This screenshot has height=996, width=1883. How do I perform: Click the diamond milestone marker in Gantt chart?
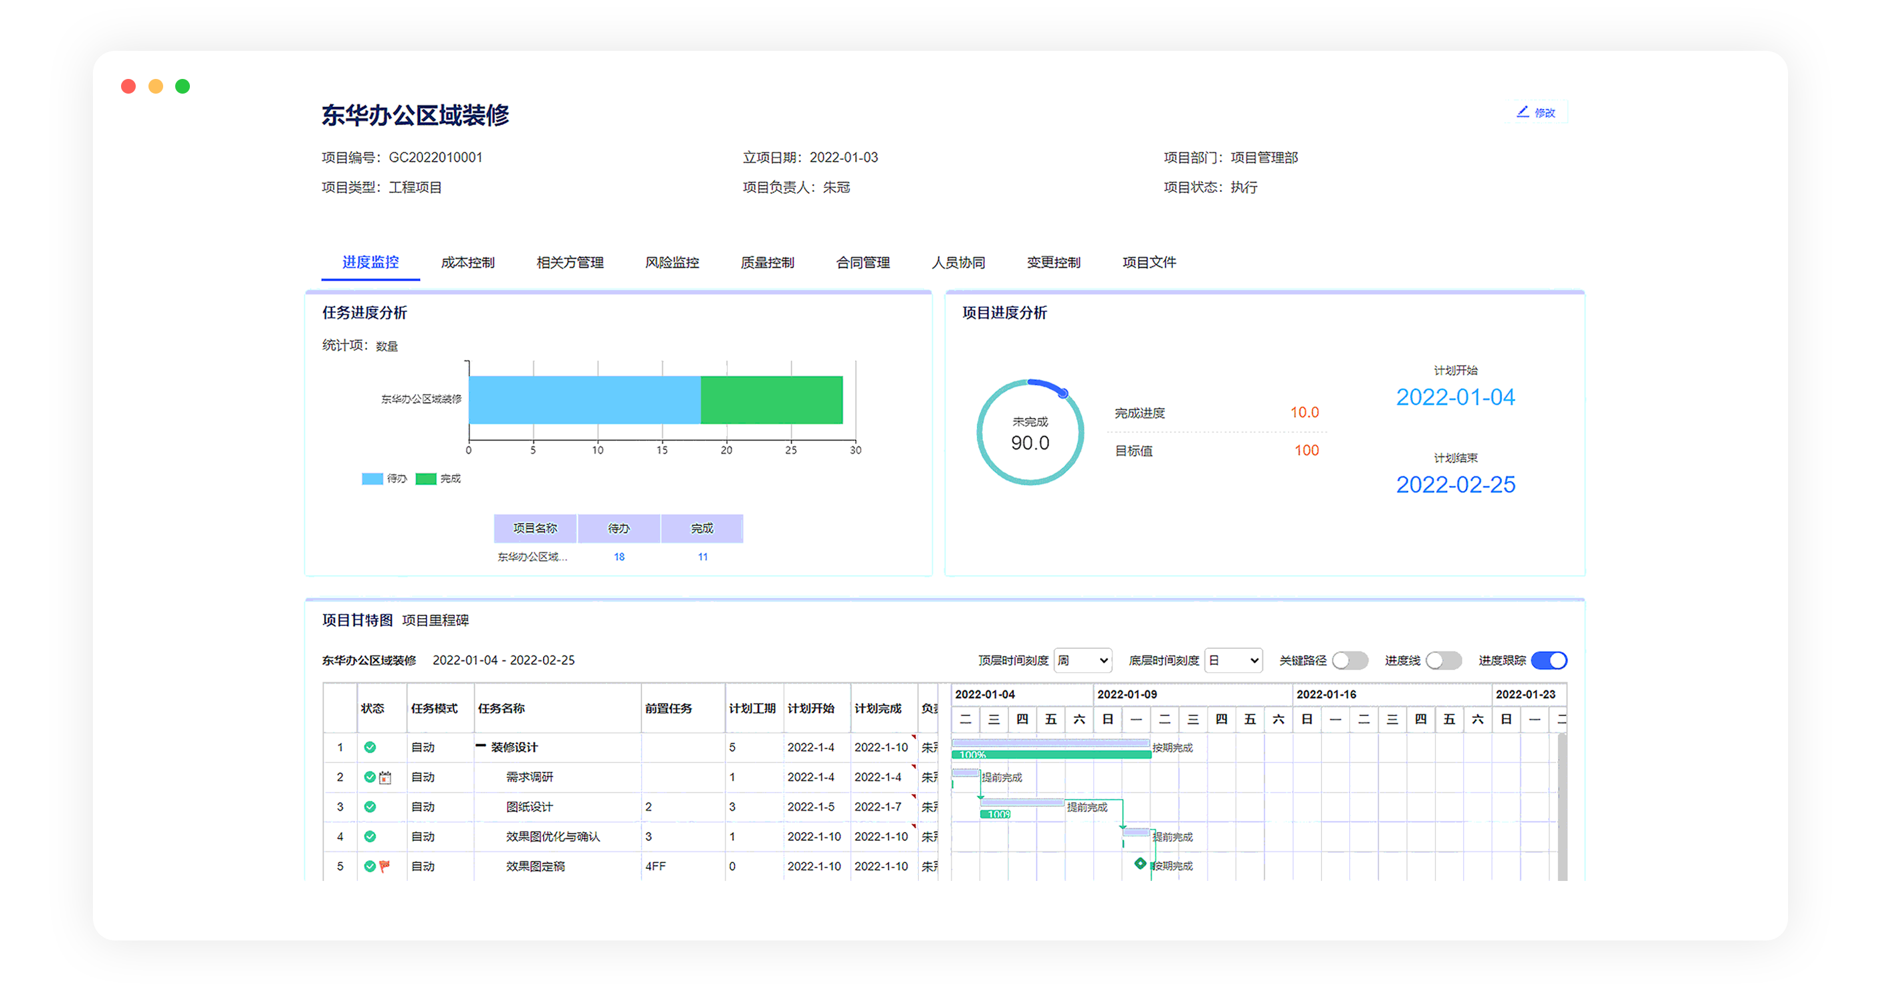[1139, 864]
